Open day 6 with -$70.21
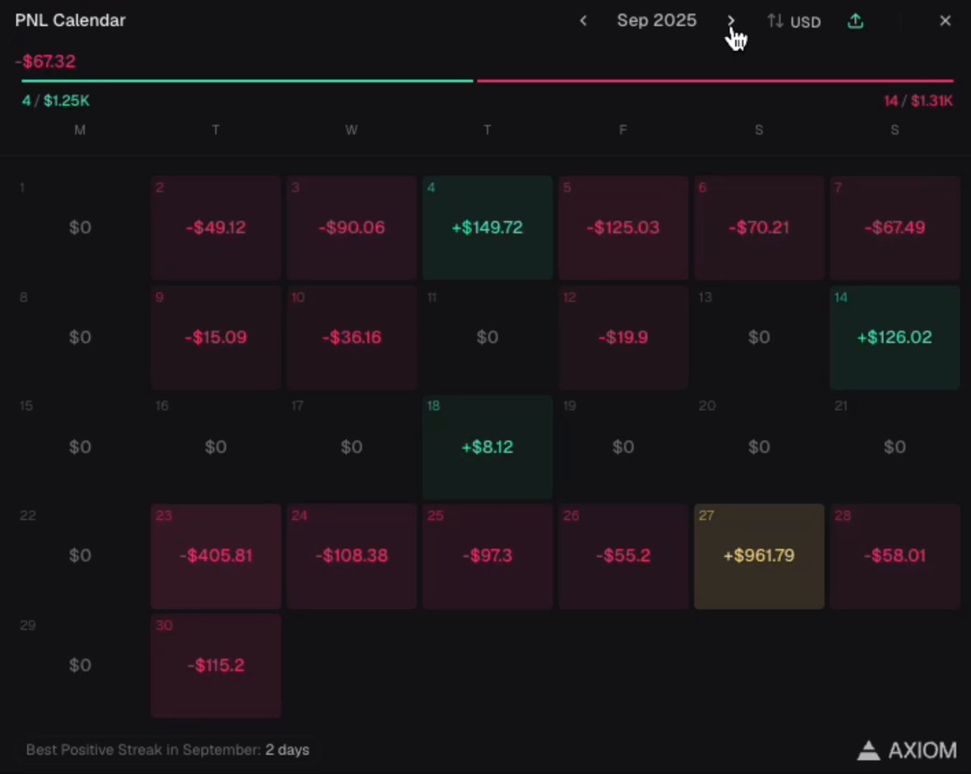The width and height of the screenshot is (971, 774). point(759,228)
